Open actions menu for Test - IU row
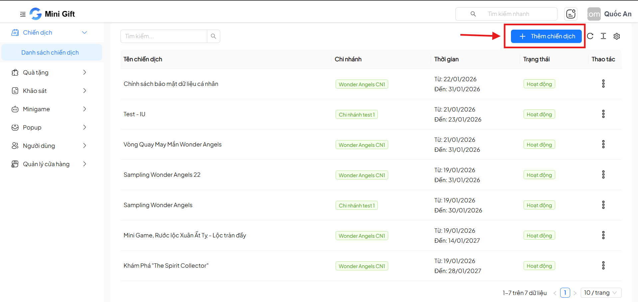Viewport: 638px width, 302px height. click(603, 114)
